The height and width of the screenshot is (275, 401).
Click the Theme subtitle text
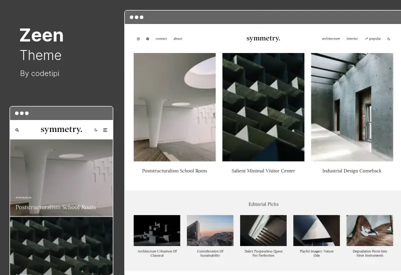pyautogui.click(x=41, y=55)
